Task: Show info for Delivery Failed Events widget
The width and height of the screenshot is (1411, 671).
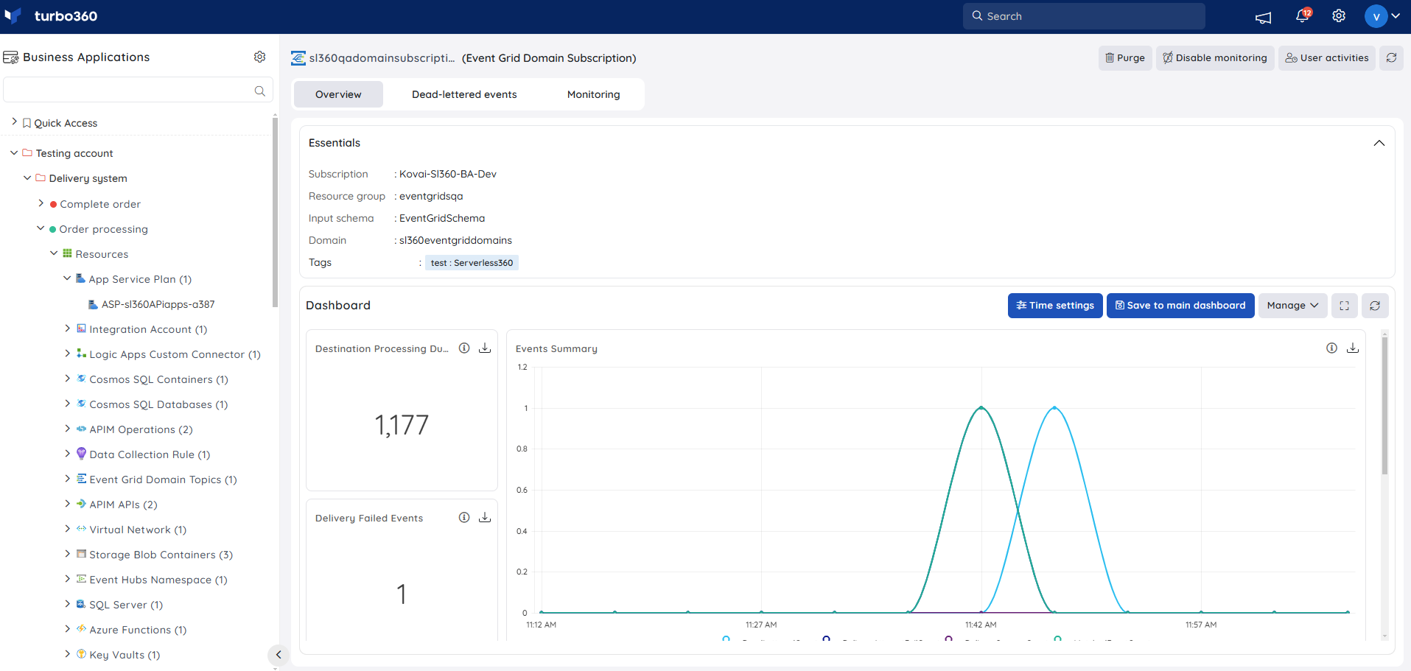Action: tap(464, 518)
